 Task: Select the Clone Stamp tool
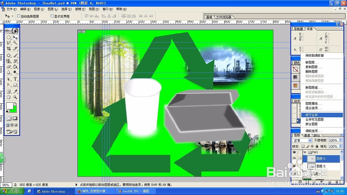[x=9, y=61]
